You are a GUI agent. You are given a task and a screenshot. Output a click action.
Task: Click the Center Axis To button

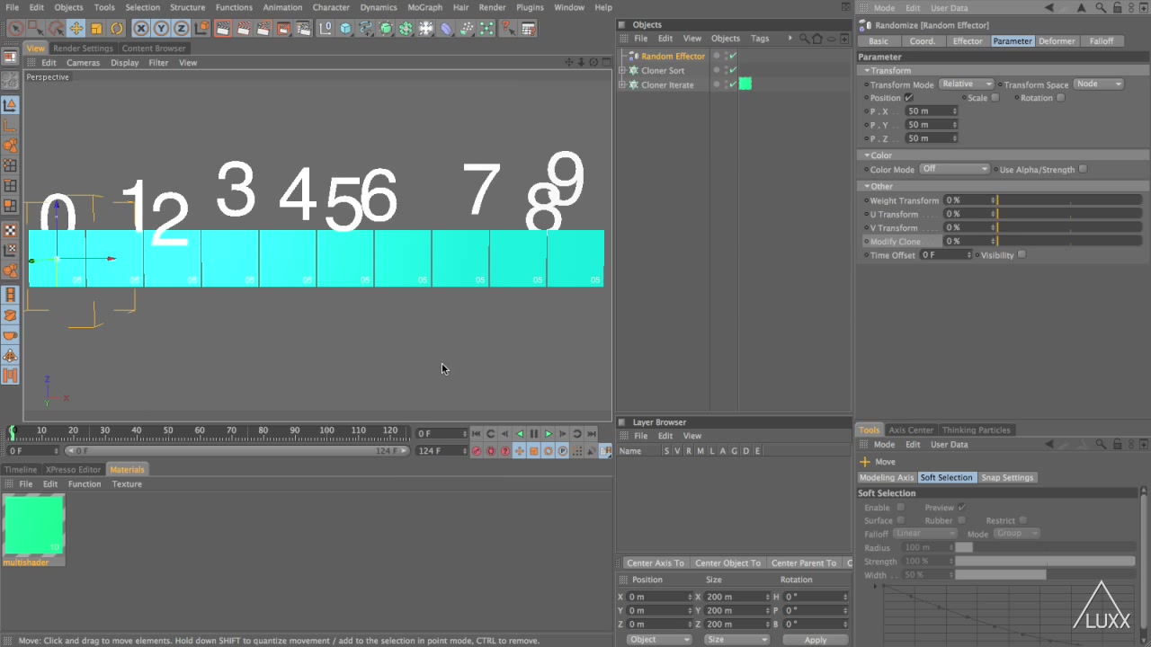point(655,563)
